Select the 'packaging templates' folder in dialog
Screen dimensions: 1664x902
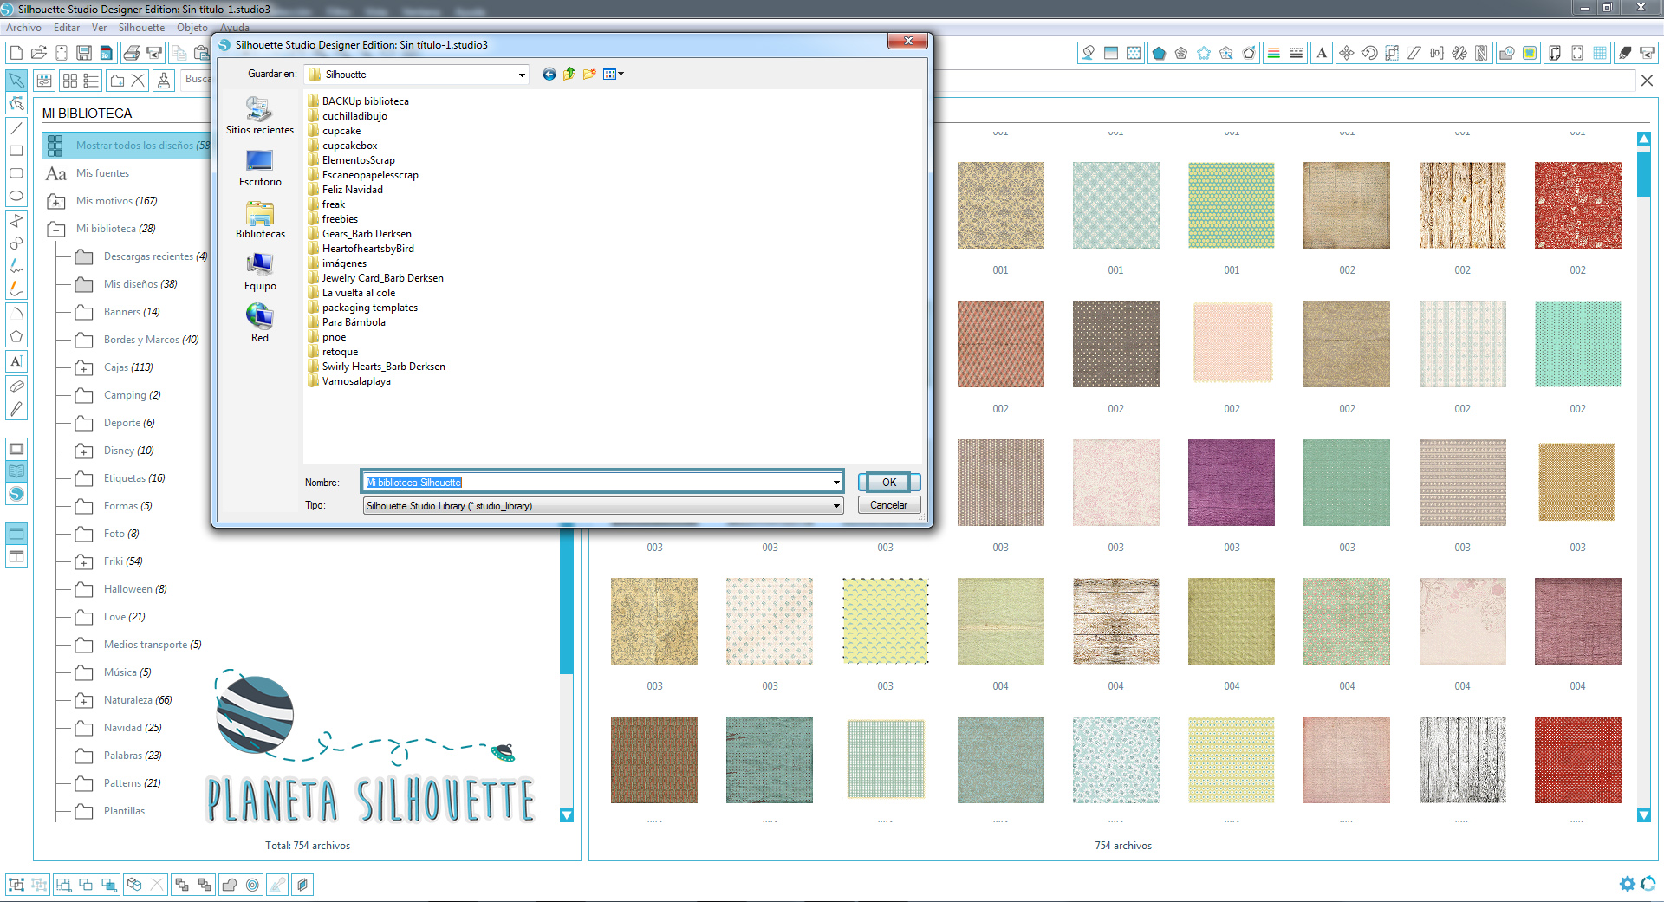[x=362, y=308]
